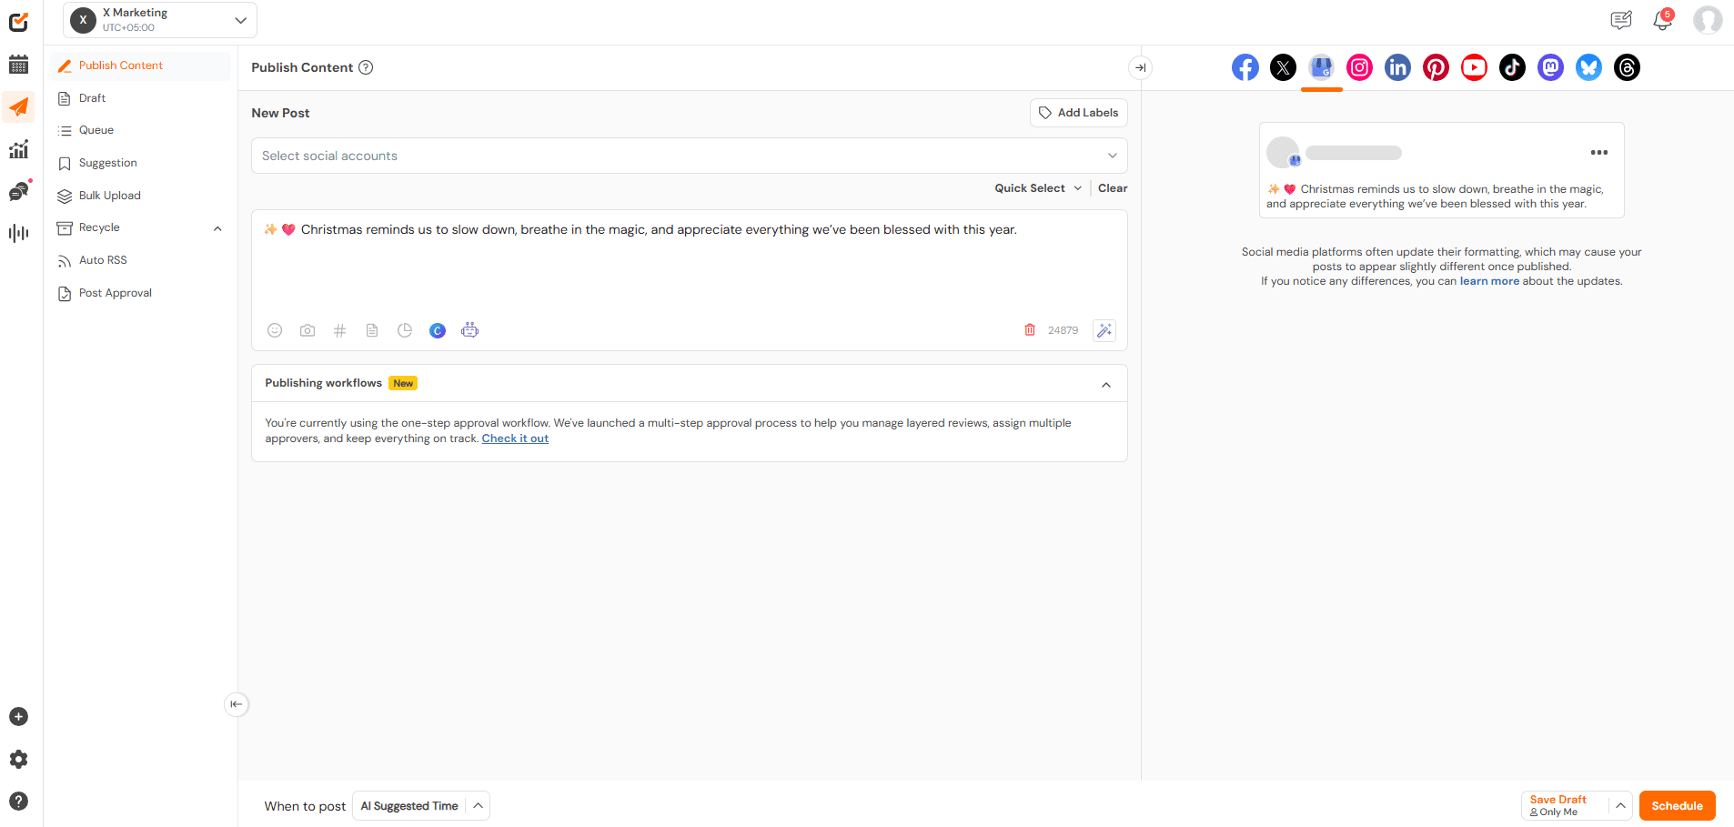Viewport: 1734px width, 827px height.
Task: Open the AI assistant robot icon
Action: pos(469,330)
